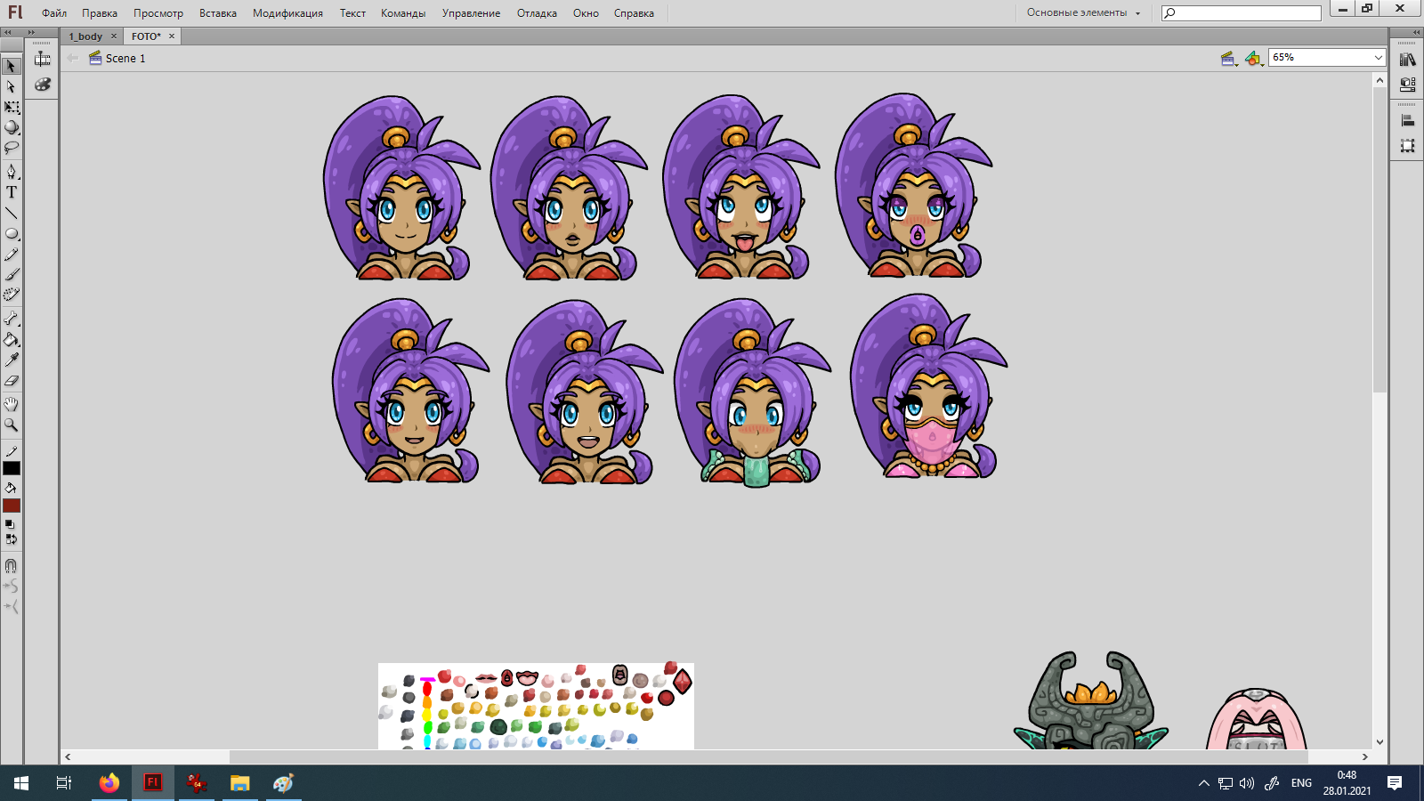Image resolution: width=1424 pixels, height=801 pixels.
Task: Open the ENG language indicator
Action: pos(1301,783)
